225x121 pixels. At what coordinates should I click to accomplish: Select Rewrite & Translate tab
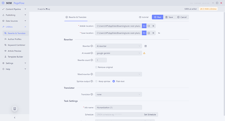pyautogui.click(x=76, y=17)
